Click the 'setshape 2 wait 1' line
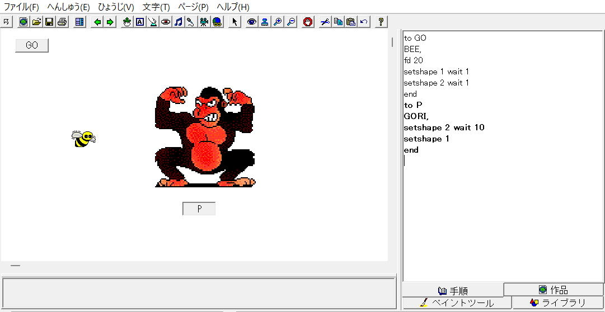This screenshot has height=312, width=605. point(437,83)
